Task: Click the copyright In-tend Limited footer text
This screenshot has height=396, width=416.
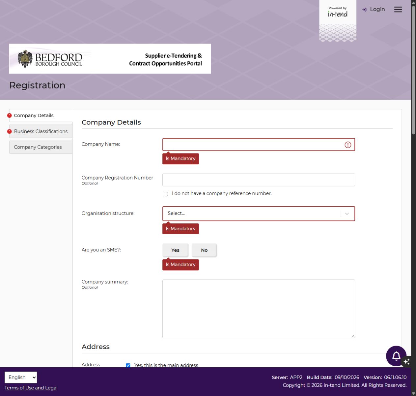Action: pyautogui.click(x=345, y=385)
